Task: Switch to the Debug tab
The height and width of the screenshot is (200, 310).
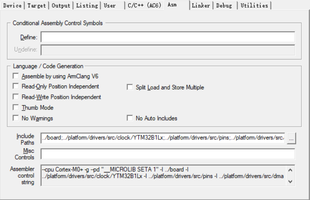Action: click(x=224, y=6)
